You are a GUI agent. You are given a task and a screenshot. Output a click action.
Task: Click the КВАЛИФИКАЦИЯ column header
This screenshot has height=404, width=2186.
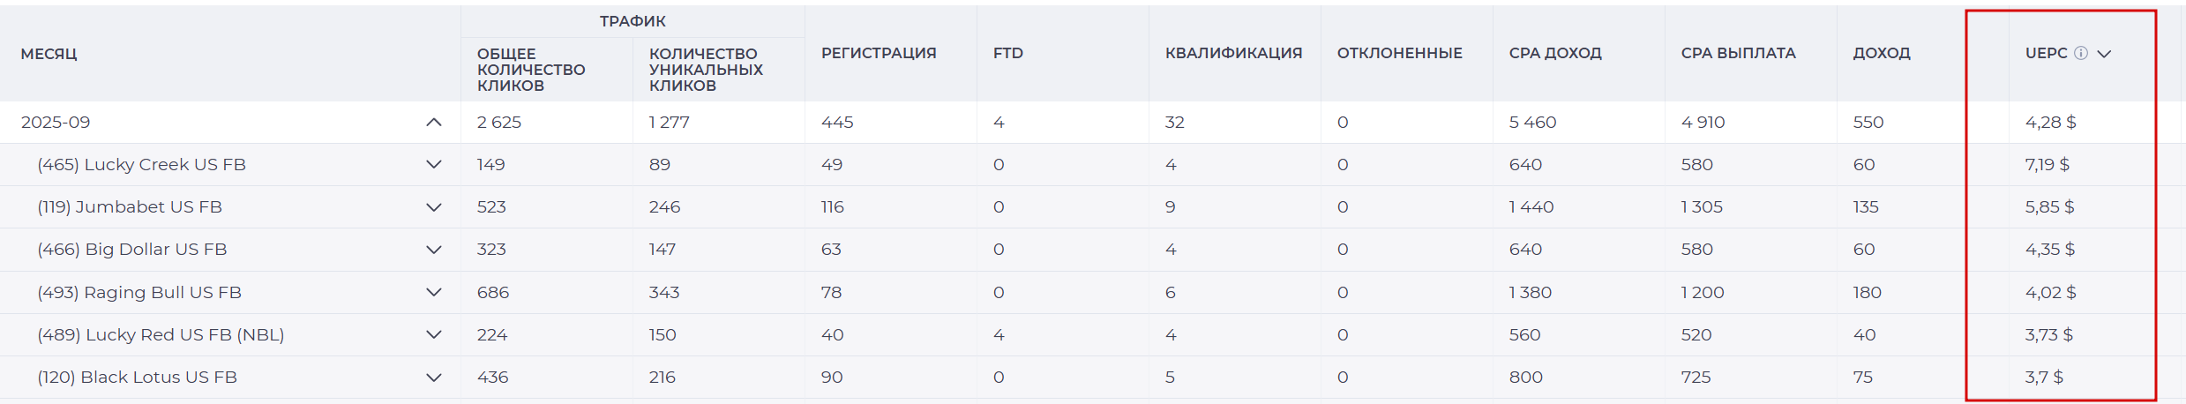point(1233,53)
